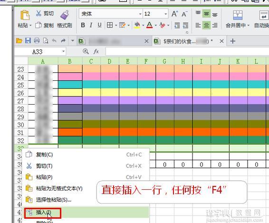Open the fill color dropdown arrow
The height and width of the screenshot is (223, 269).
coord(143,25)
